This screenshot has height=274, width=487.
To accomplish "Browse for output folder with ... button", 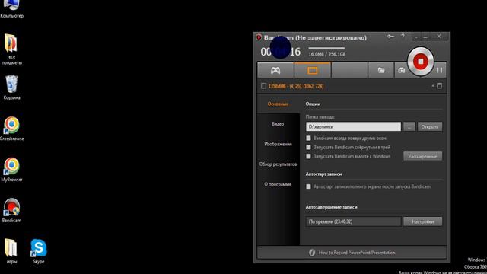I will pyautogui.click(x=409, y=127).
